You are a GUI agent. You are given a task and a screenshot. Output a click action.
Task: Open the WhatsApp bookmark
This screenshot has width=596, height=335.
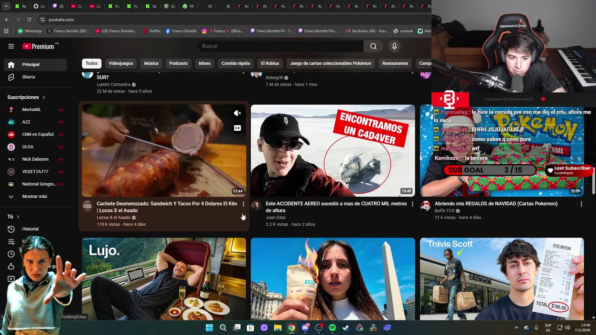point(30,31)
